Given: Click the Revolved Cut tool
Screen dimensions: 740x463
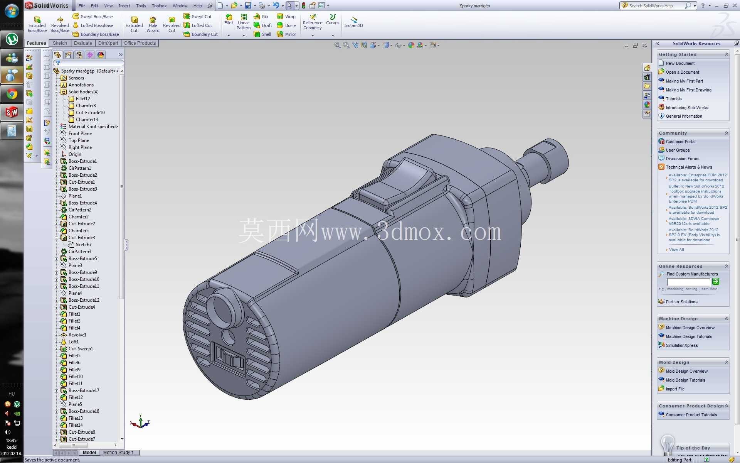Looking at the screenshot, I should tap(172, 24).
